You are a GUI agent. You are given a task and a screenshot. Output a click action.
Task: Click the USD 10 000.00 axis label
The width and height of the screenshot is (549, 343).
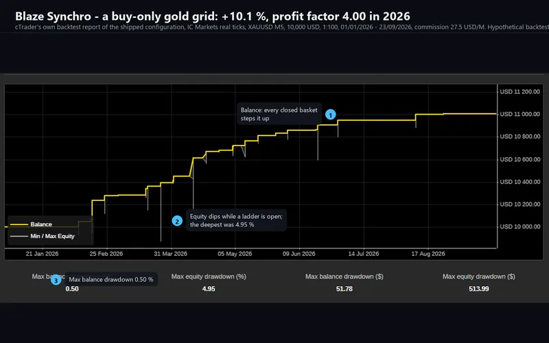coord(519,226)
